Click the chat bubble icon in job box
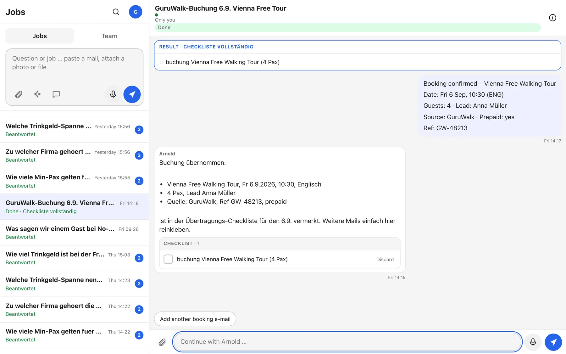This screenshot has height=354, width=566. click(x=56, y=94)
